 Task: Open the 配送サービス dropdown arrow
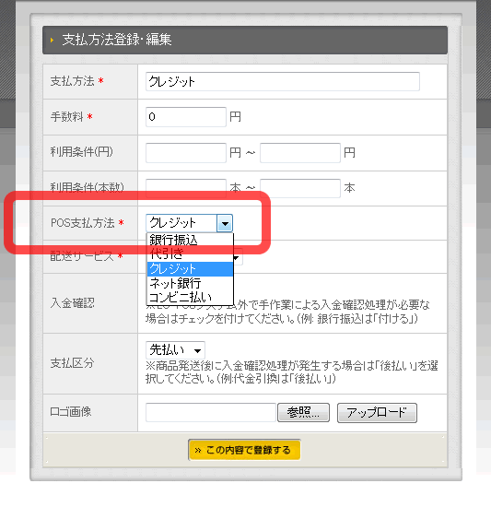pyautogui.click(x=238, y=258)
